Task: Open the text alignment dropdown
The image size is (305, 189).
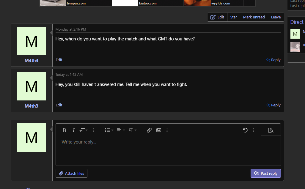Action: click(121, 130)
